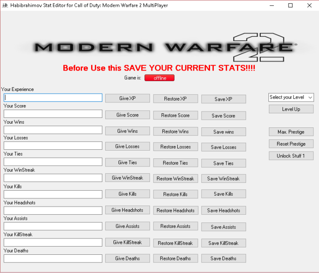Screen dimensions: 319x273
Task: Click Give Deaths
Action: coord(128,258)
